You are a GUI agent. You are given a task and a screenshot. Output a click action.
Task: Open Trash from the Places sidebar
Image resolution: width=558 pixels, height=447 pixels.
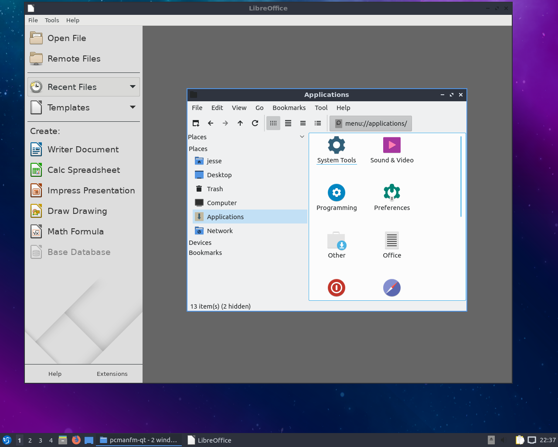pos(250,189)
